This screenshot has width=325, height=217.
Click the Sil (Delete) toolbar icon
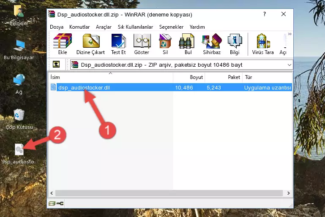point(165,44)
